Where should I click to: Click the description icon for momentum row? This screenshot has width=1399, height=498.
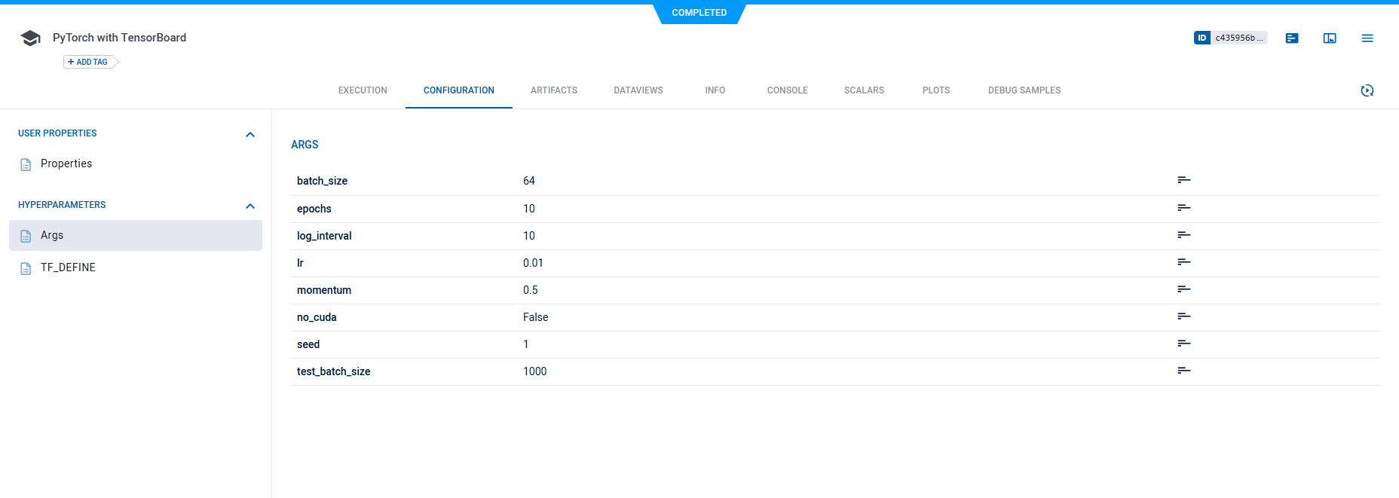pos(1183,289)
